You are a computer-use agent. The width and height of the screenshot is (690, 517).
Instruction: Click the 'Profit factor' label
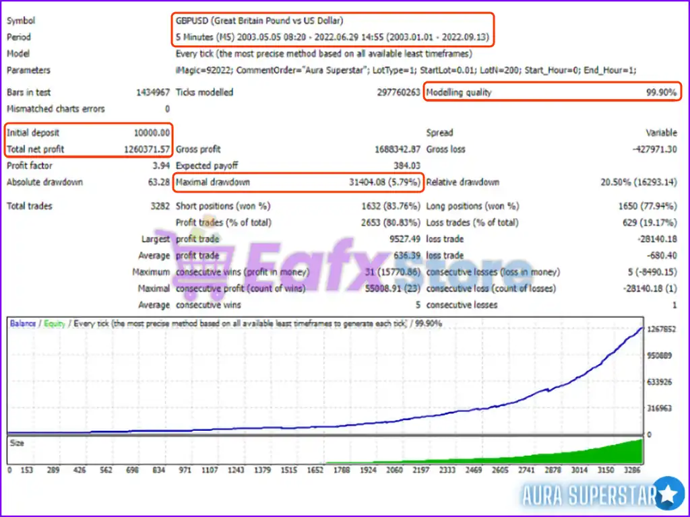(x=30, y=166)
